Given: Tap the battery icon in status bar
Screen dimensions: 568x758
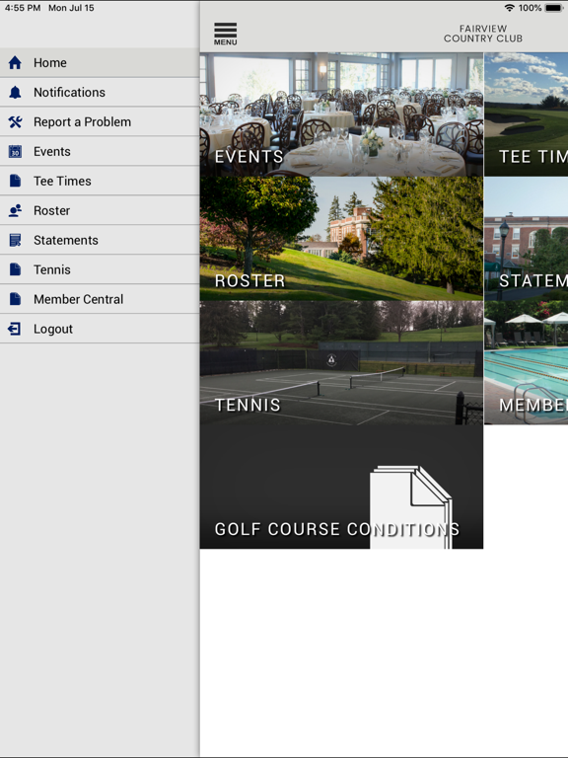Looking at the screenshot, I should point(553,8).
